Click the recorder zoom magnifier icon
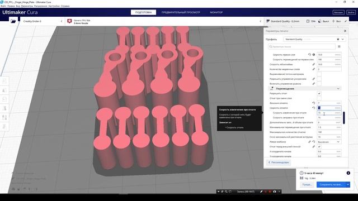358x201 pixels. 226,192
